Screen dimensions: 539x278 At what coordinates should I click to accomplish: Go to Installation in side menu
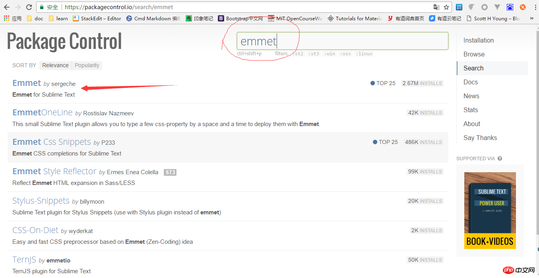479,40
